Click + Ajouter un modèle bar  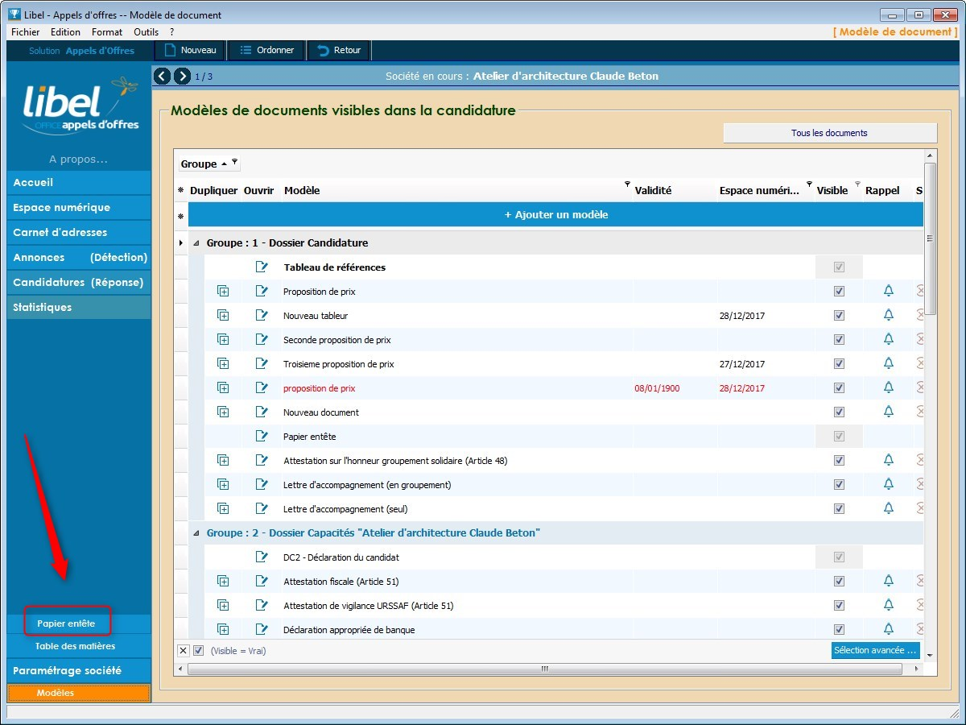click(555, 215)
